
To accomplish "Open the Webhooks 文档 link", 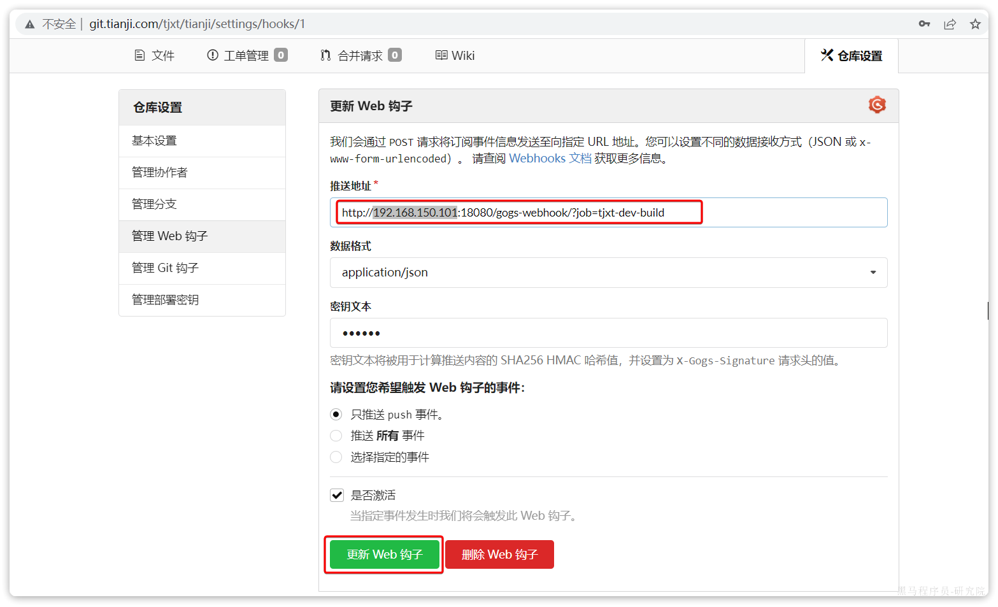I will [550, 159].
